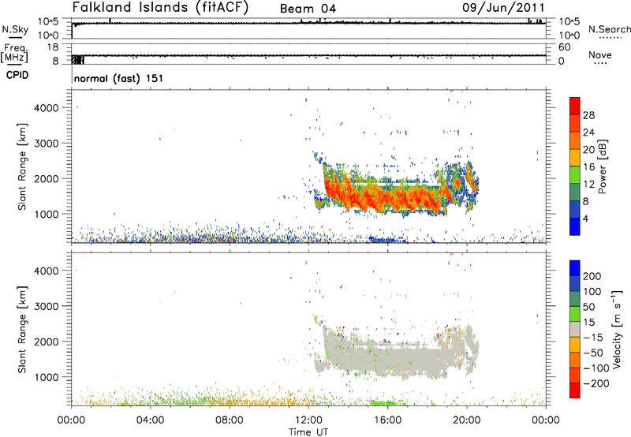
Task: Click the "N.Sky" legend label
Action: pos(15,29)
